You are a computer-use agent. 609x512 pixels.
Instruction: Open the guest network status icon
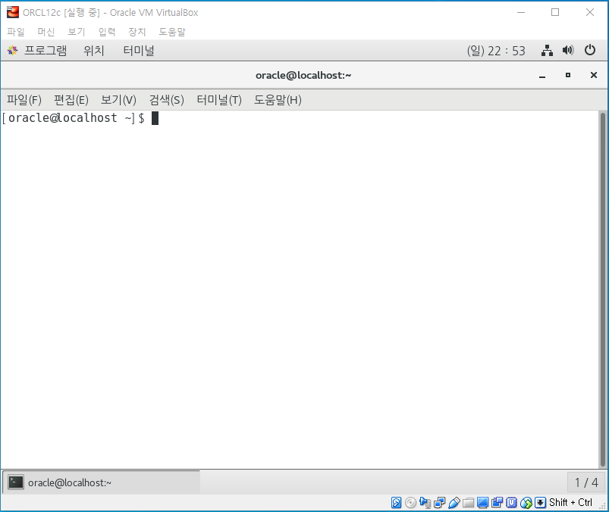547,51
